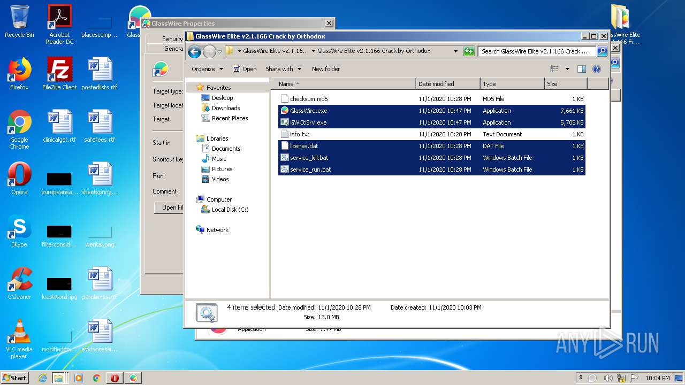
Task: Sort by Type column header
Action: pos(512,84)
